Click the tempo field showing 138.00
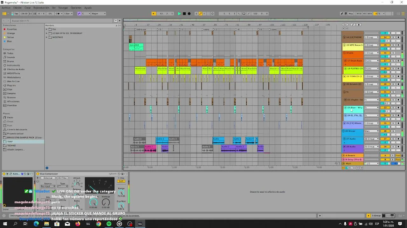This screenshot has height=228, width=407. (24, 14)
